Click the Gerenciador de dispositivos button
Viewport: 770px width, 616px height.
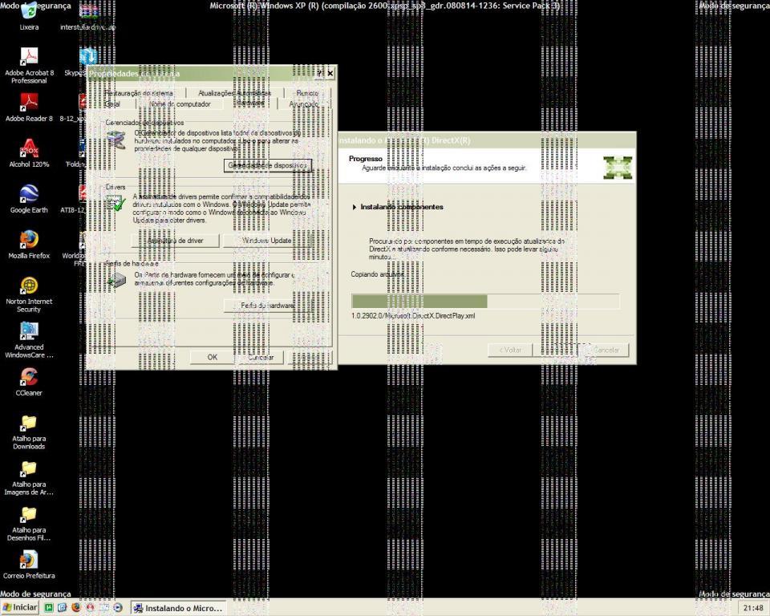click(268, 165)
